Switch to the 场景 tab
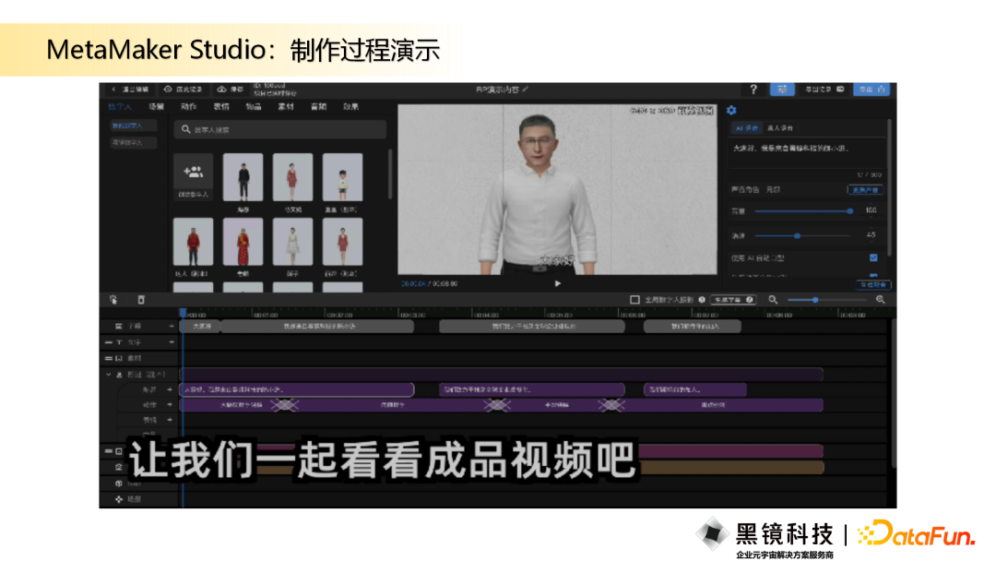Screen dimensions: 996x561 [156, 107]
